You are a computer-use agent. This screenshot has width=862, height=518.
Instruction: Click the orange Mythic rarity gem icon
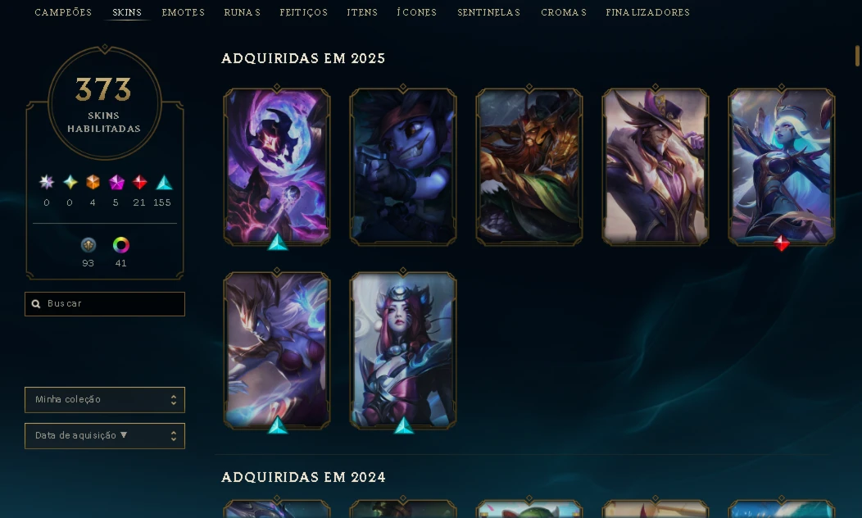[x=93, y=182]
